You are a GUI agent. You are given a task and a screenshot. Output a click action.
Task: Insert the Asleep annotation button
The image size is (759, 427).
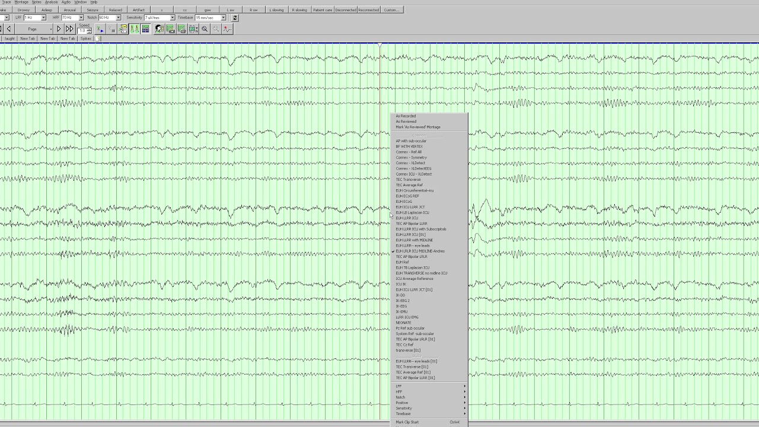tap(47, 10)
